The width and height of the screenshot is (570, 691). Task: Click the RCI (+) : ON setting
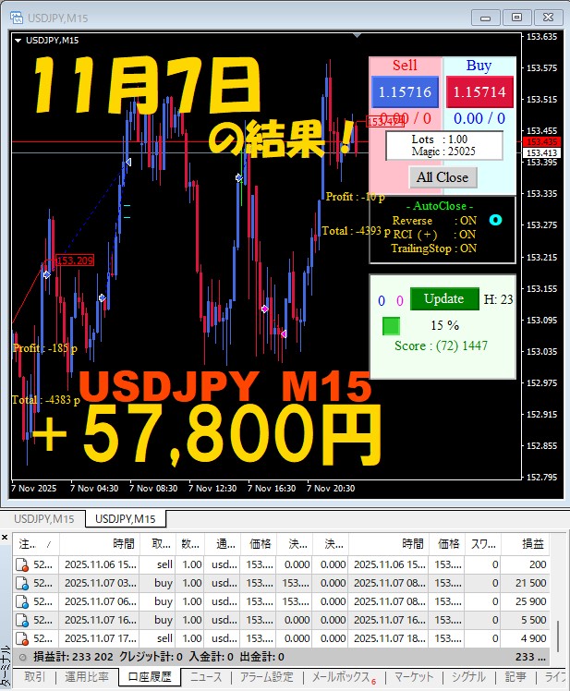(x=434, y=235)
